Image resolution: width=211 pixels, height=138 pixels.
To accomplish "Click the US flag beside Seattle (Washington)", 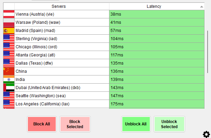I will click(x=9, y=96).
